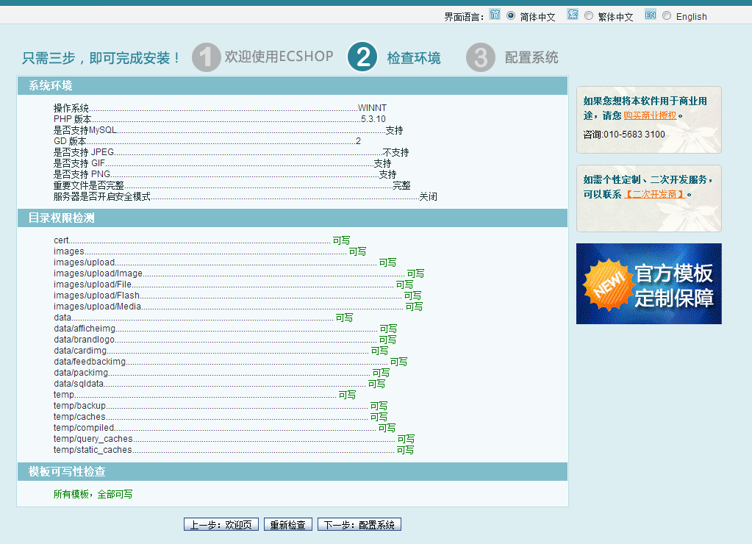The height and width of the screenshot is (544, 752).
Task: Open the 购买商业授权 link
Action: [650, 115]
